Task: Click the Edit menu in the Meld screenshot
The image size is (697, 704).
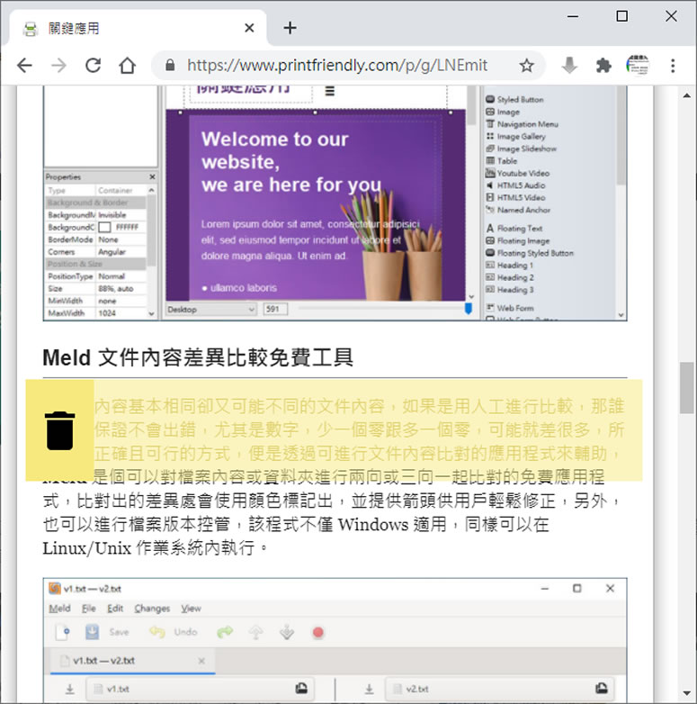Action: pyautogui.click(x=115, y=609)
